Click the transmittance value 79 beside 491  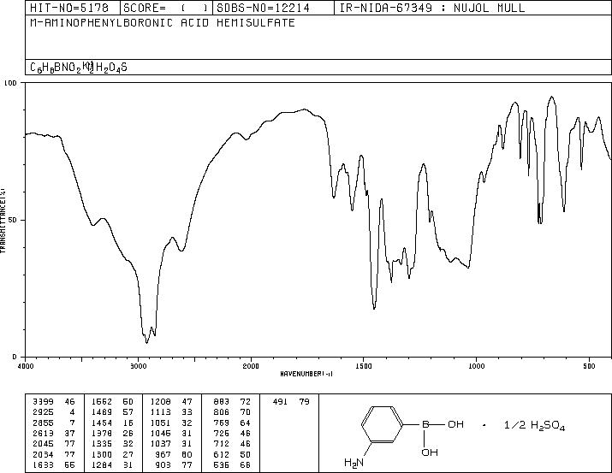[305, 402]
